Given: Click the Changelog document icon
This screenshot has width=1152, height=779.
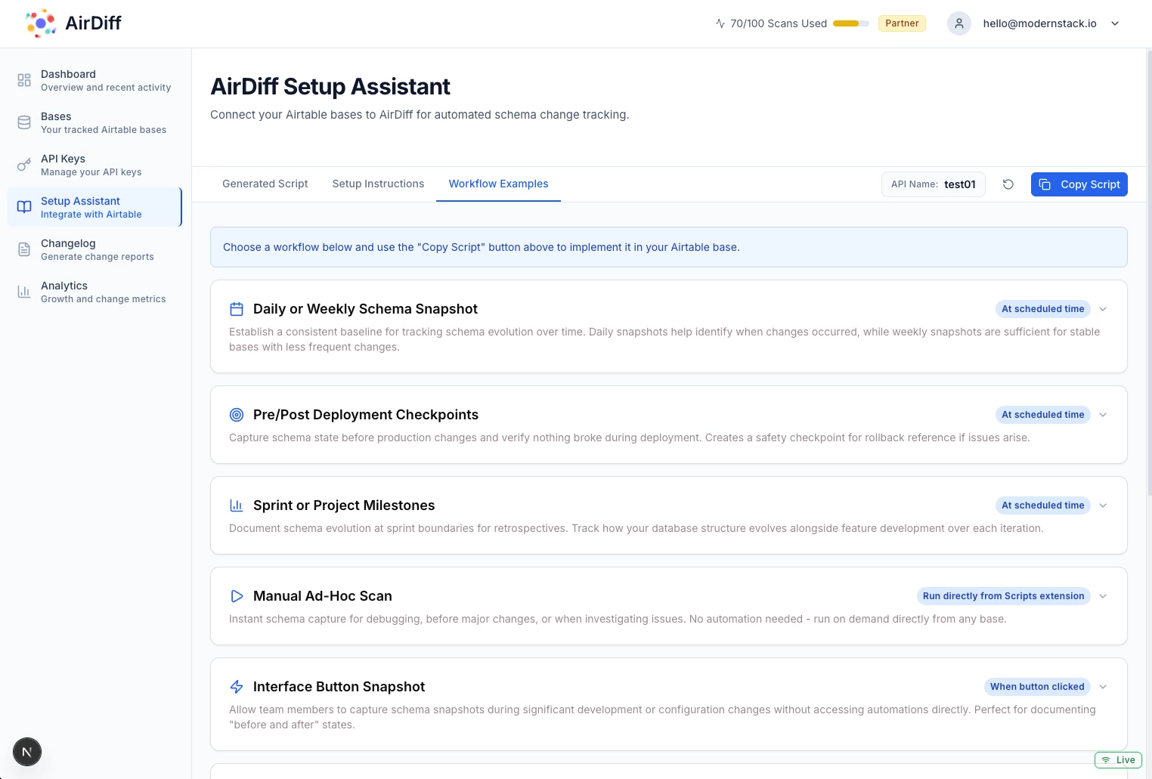Looking at the screenshot, I should 24,249.
